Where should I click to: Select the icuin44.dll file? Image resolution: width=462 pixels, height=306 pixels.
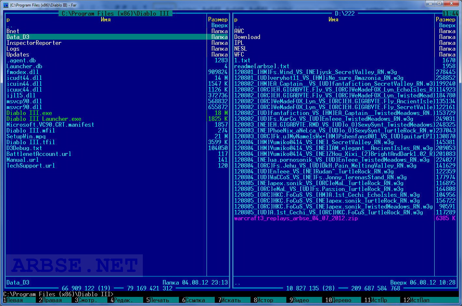(24, 84)
